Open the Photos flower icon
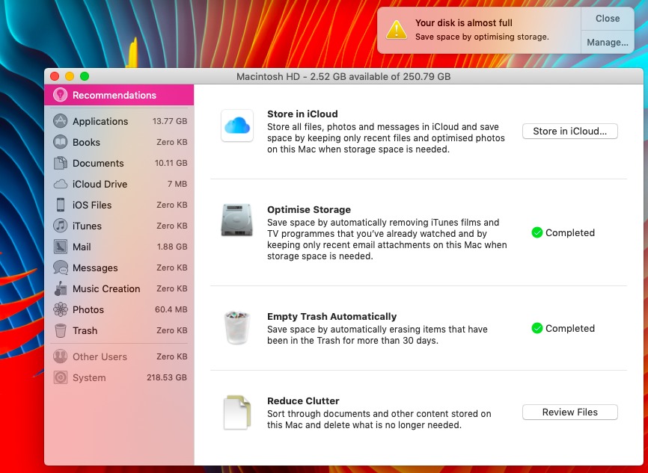The image size is (648, 473). click(x=61, y=309)
